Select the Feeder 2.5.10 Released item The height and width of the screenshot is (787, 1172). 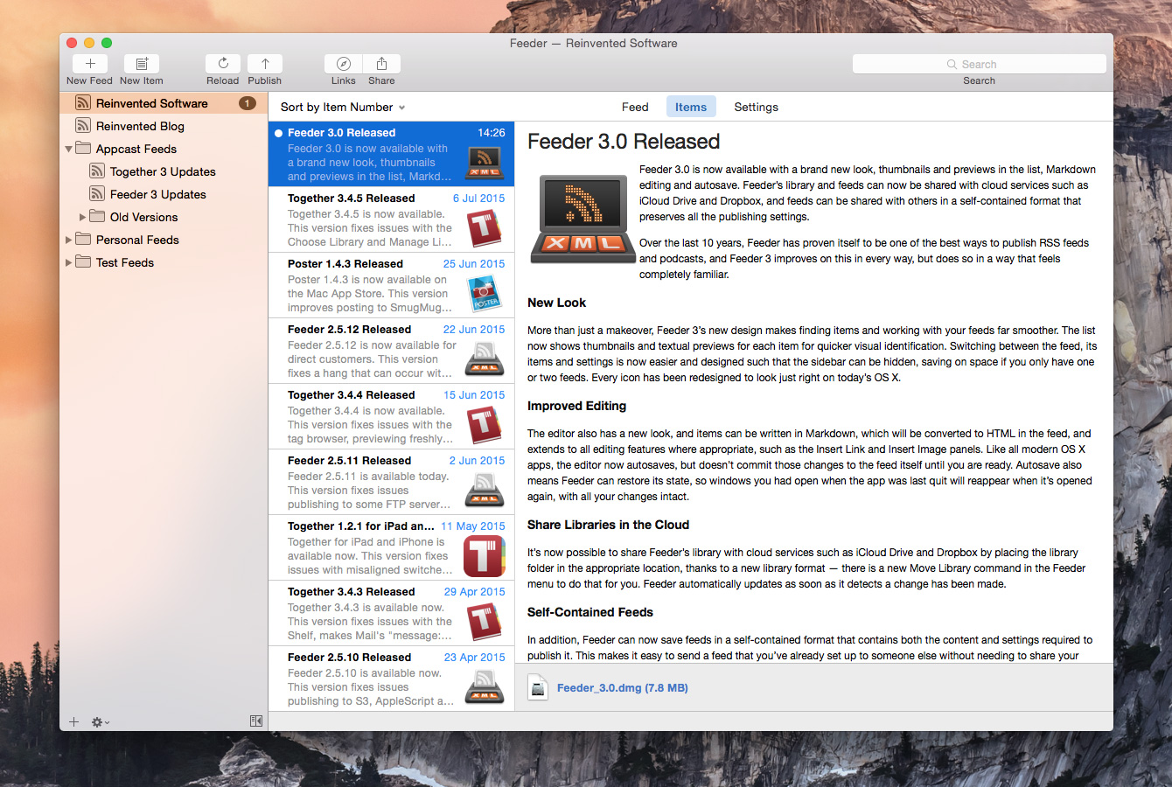[x=391, y=679]
